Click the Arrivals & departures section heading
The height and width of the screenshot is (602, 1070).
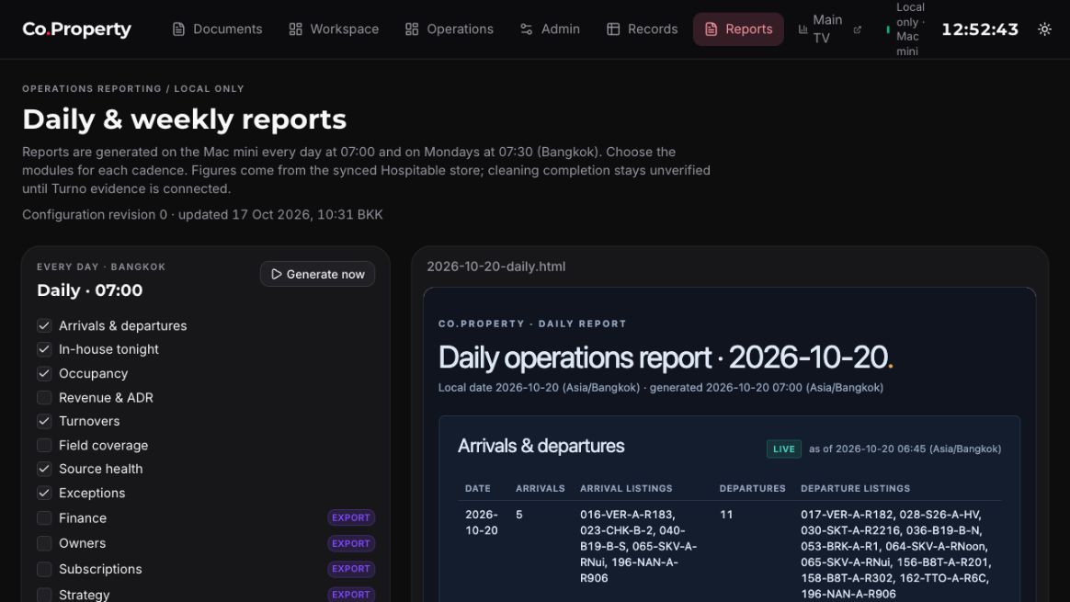tap(541, 447)
